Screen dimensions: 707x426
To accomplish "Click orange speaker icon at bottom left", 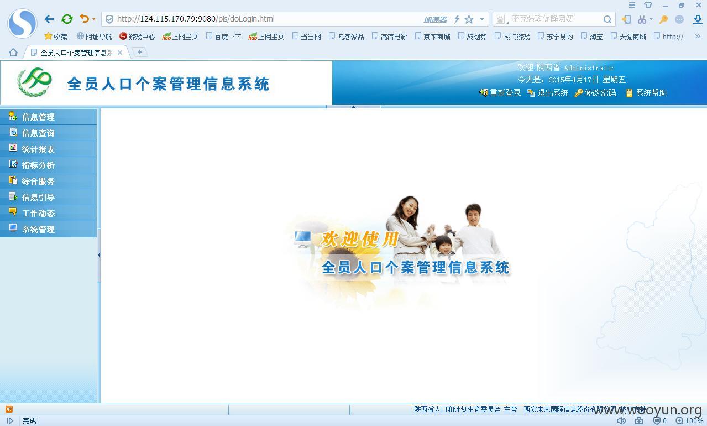I will (x=9, y=409).
